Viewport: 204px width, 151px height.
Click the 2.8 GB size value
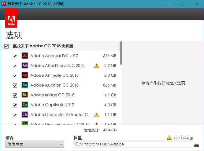[110, 75]
